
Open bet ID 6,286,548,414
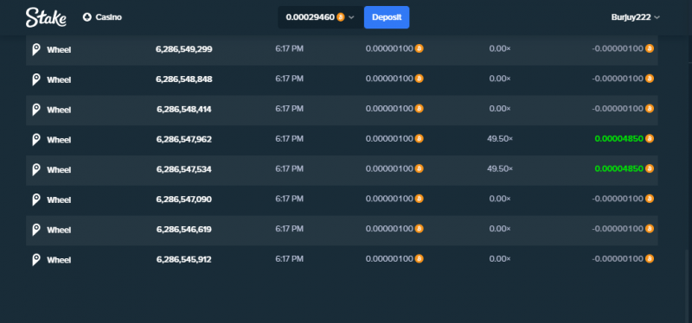184,110
